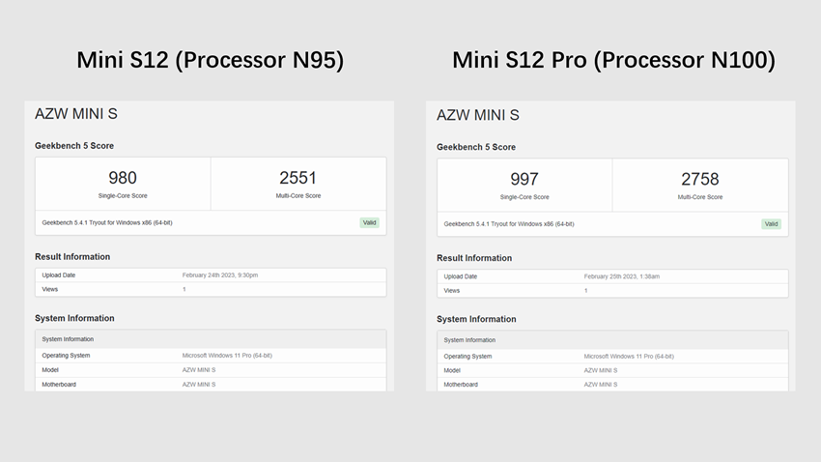Click the Valid badge in the N100 panel
Image resolution: width=821 pixels, height=462 pixels.
771,223
